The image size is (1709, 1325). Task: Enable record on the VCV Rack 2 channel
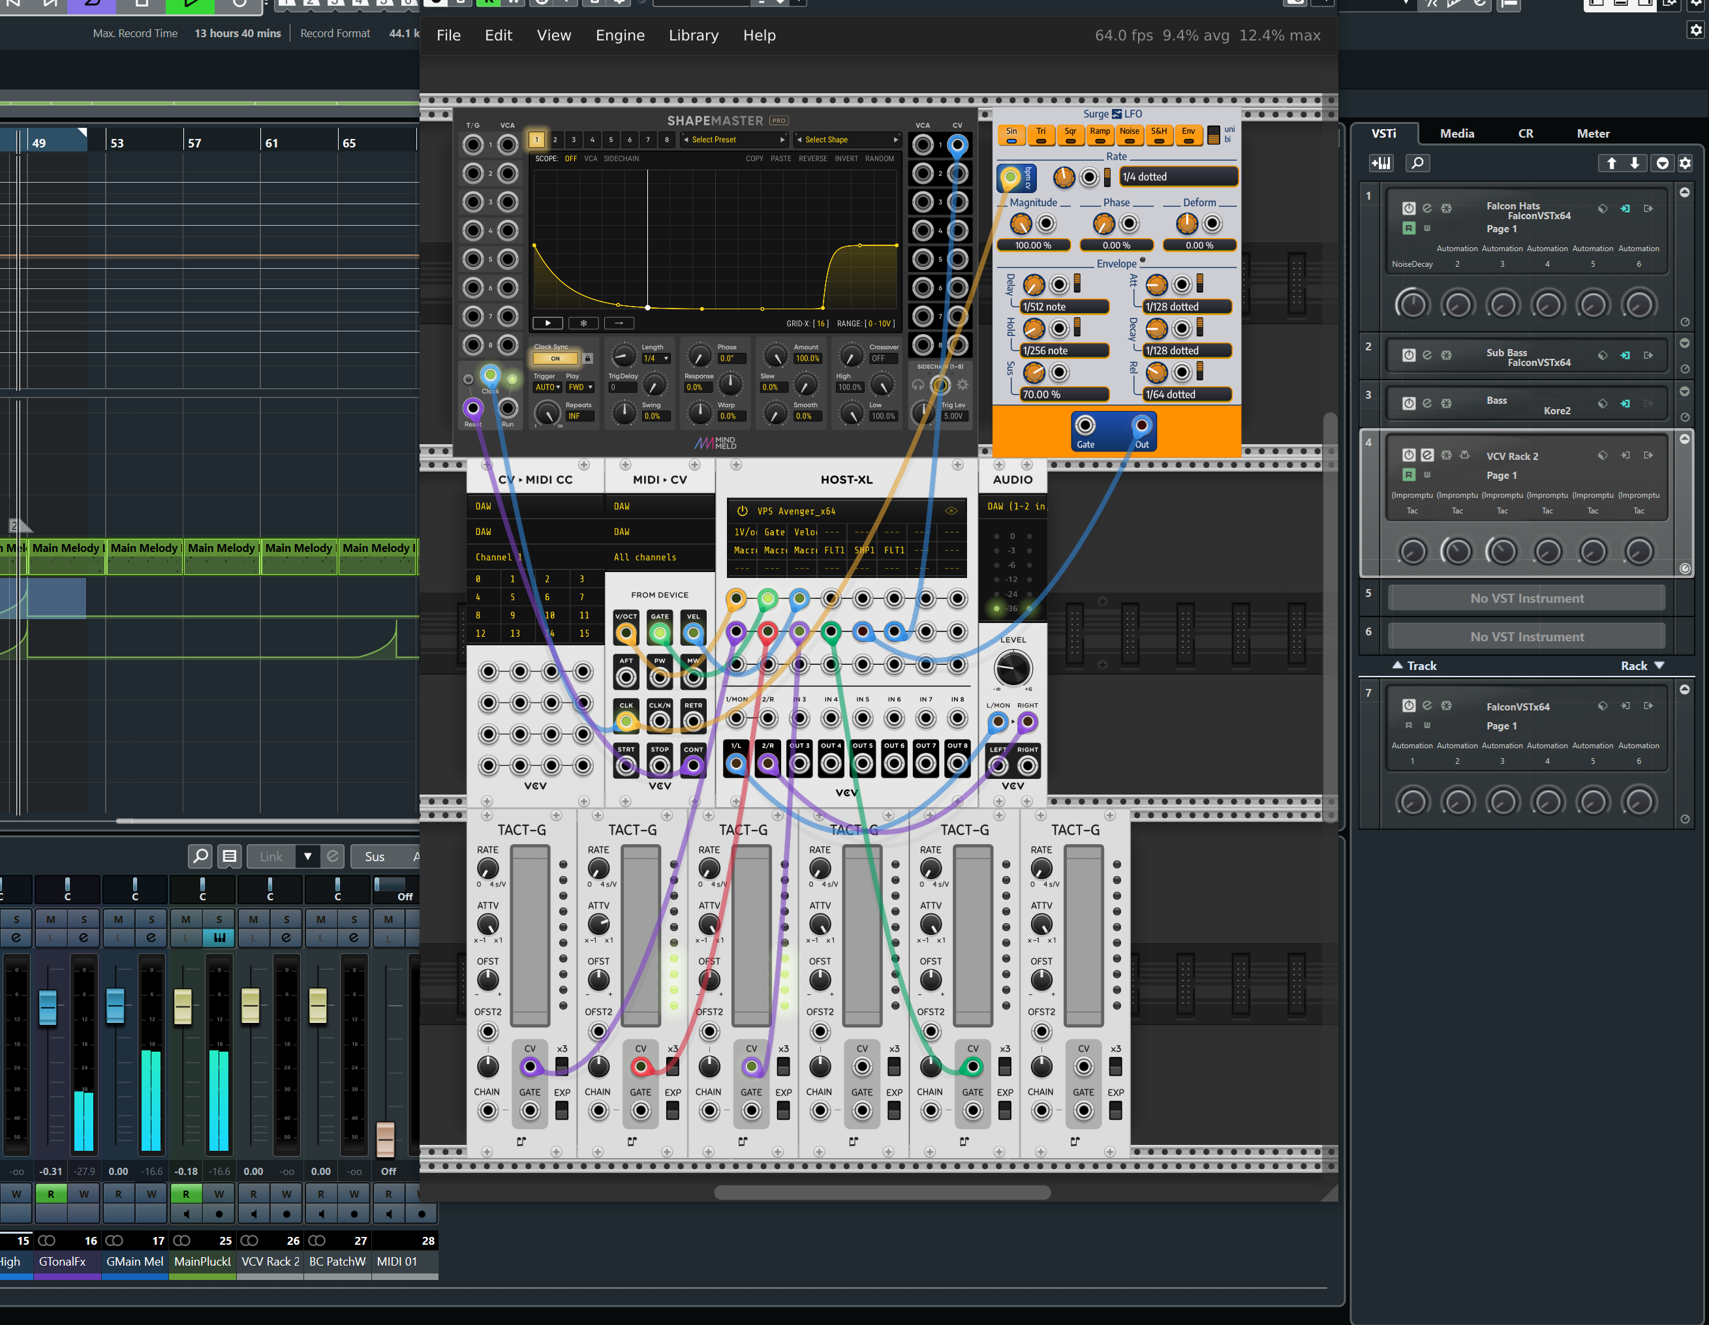[x=286, y=1214]
